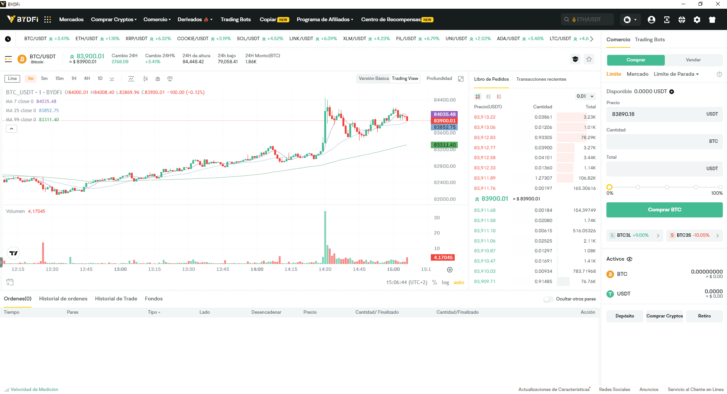Click the Comprar BTC button
This screenshot has width=727, height=394.
click(x=664, y=210)
